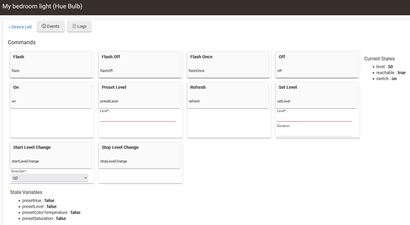Turn the bulb on with On command

51,94
